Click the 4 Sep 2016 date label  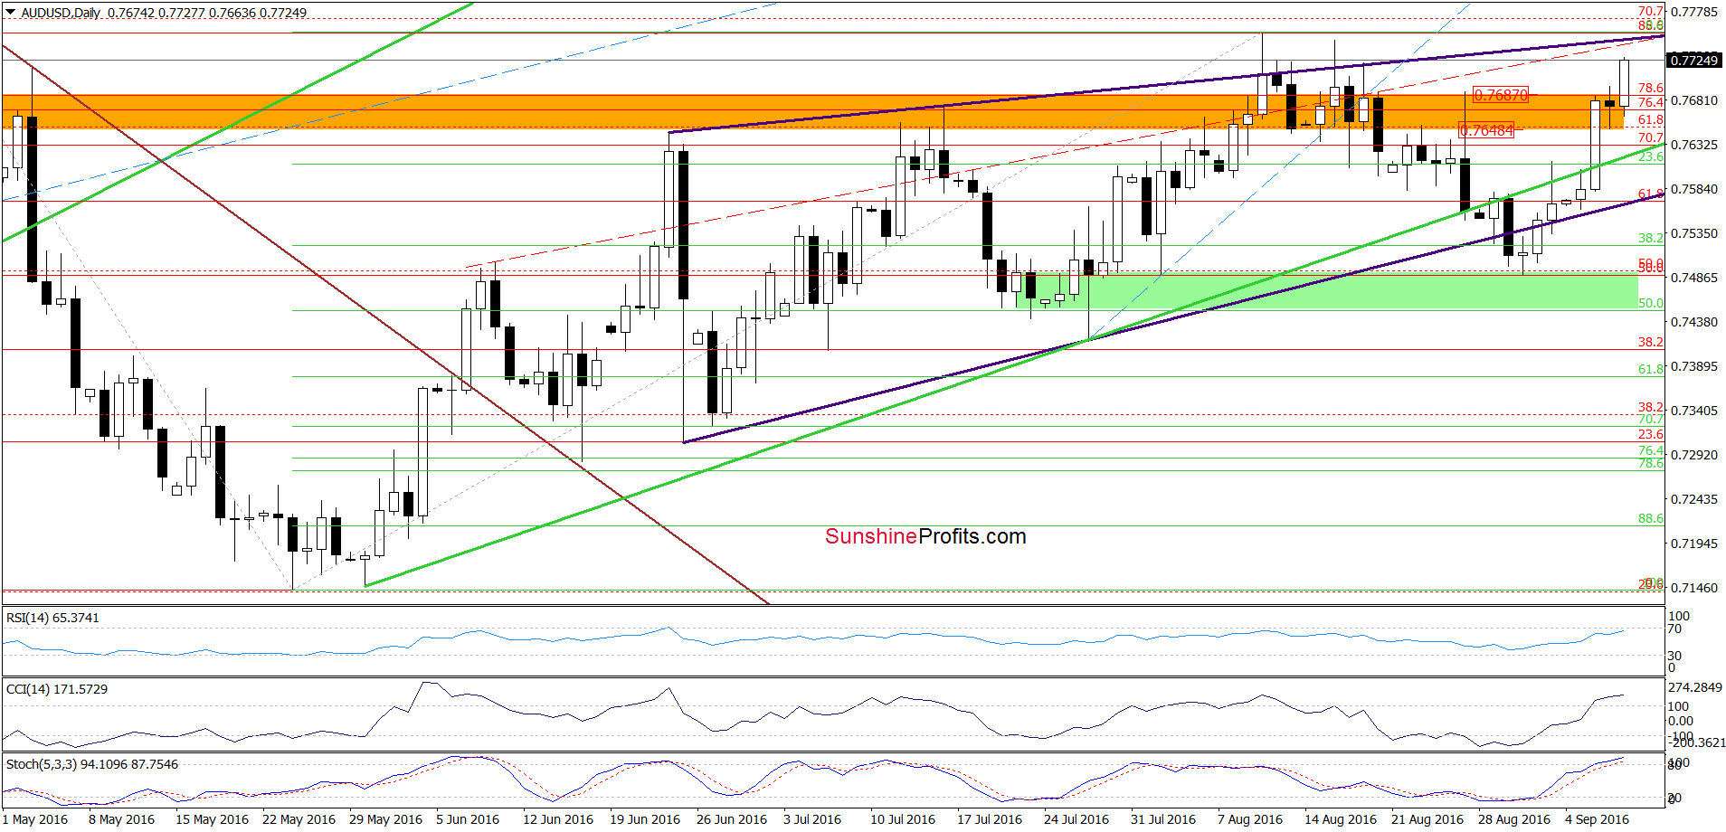1598,819
